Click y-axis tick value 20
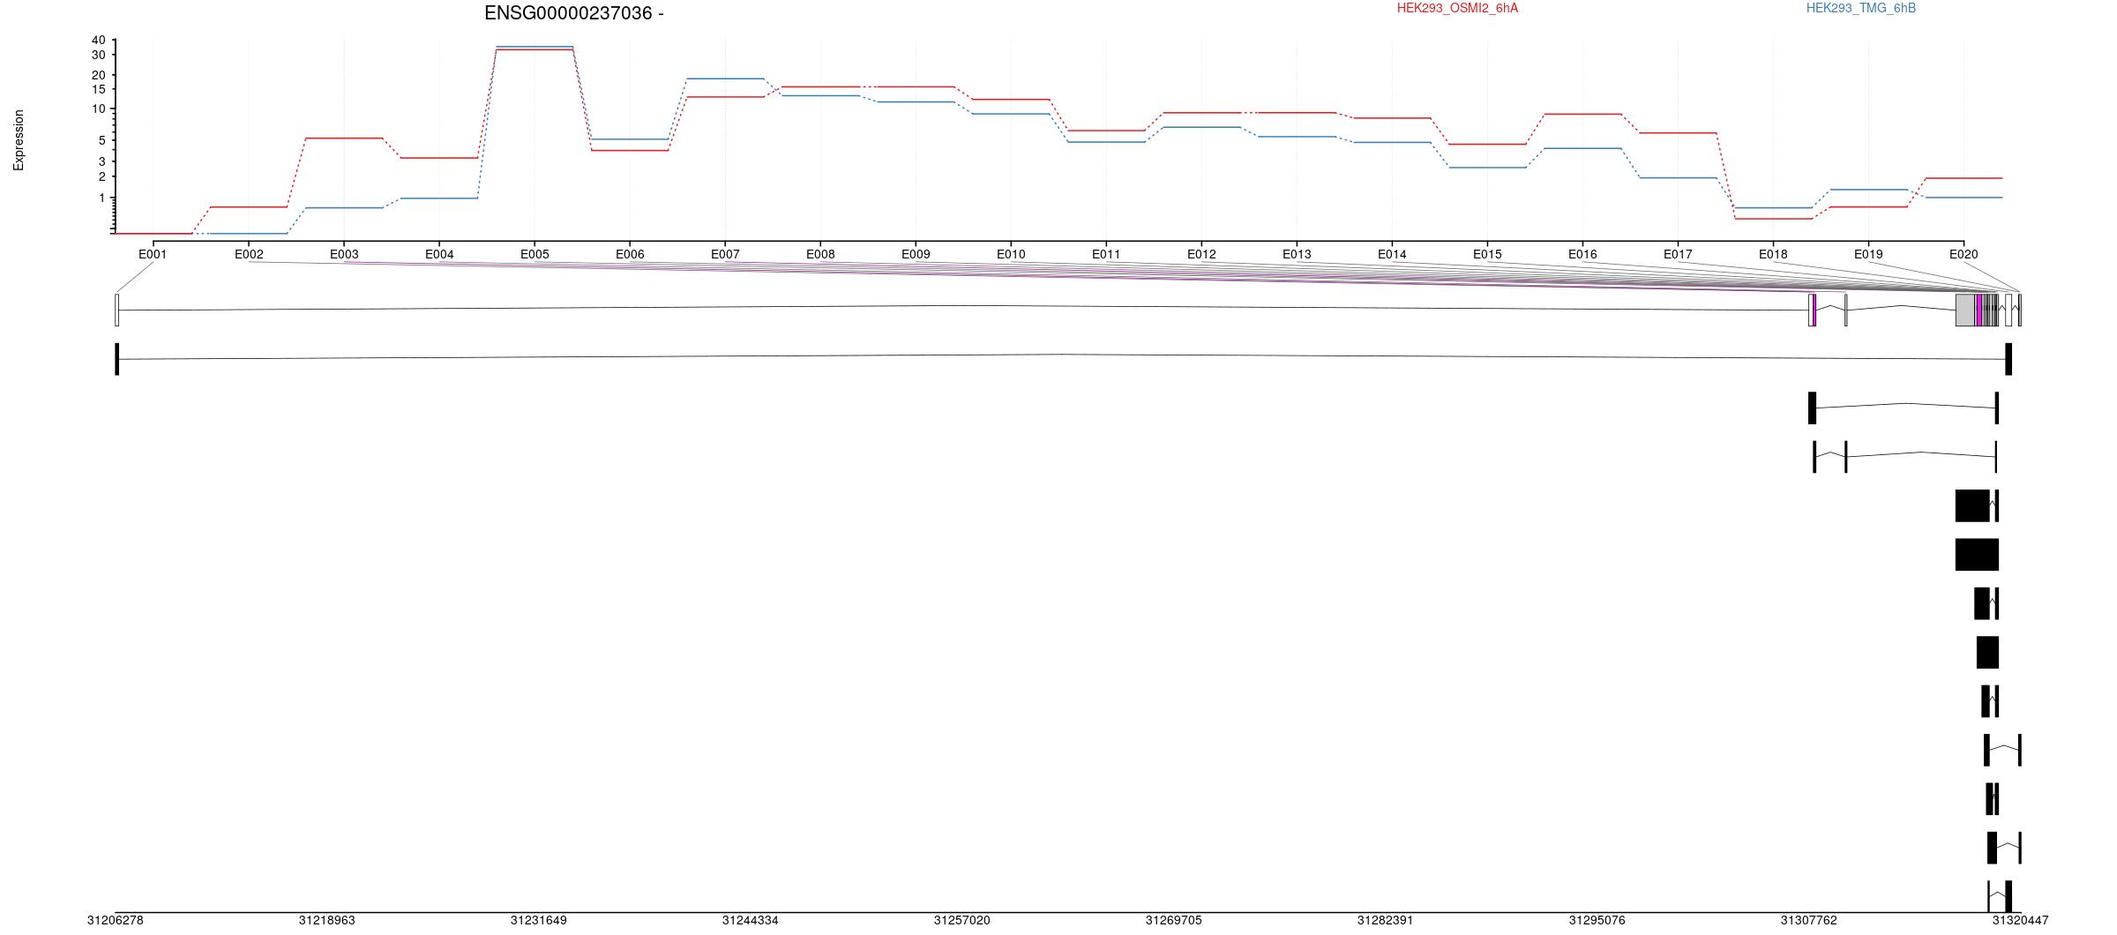Viewport: 2117px width, 935px height. pos(98,75)
